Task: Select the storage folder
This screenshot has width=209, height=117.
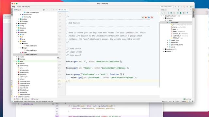Action: [x=22, y=59]
